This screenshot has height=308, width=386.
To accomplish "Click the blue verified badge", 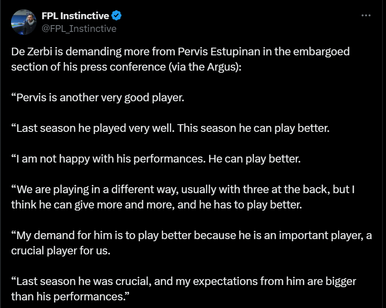I will coord(117,16).
